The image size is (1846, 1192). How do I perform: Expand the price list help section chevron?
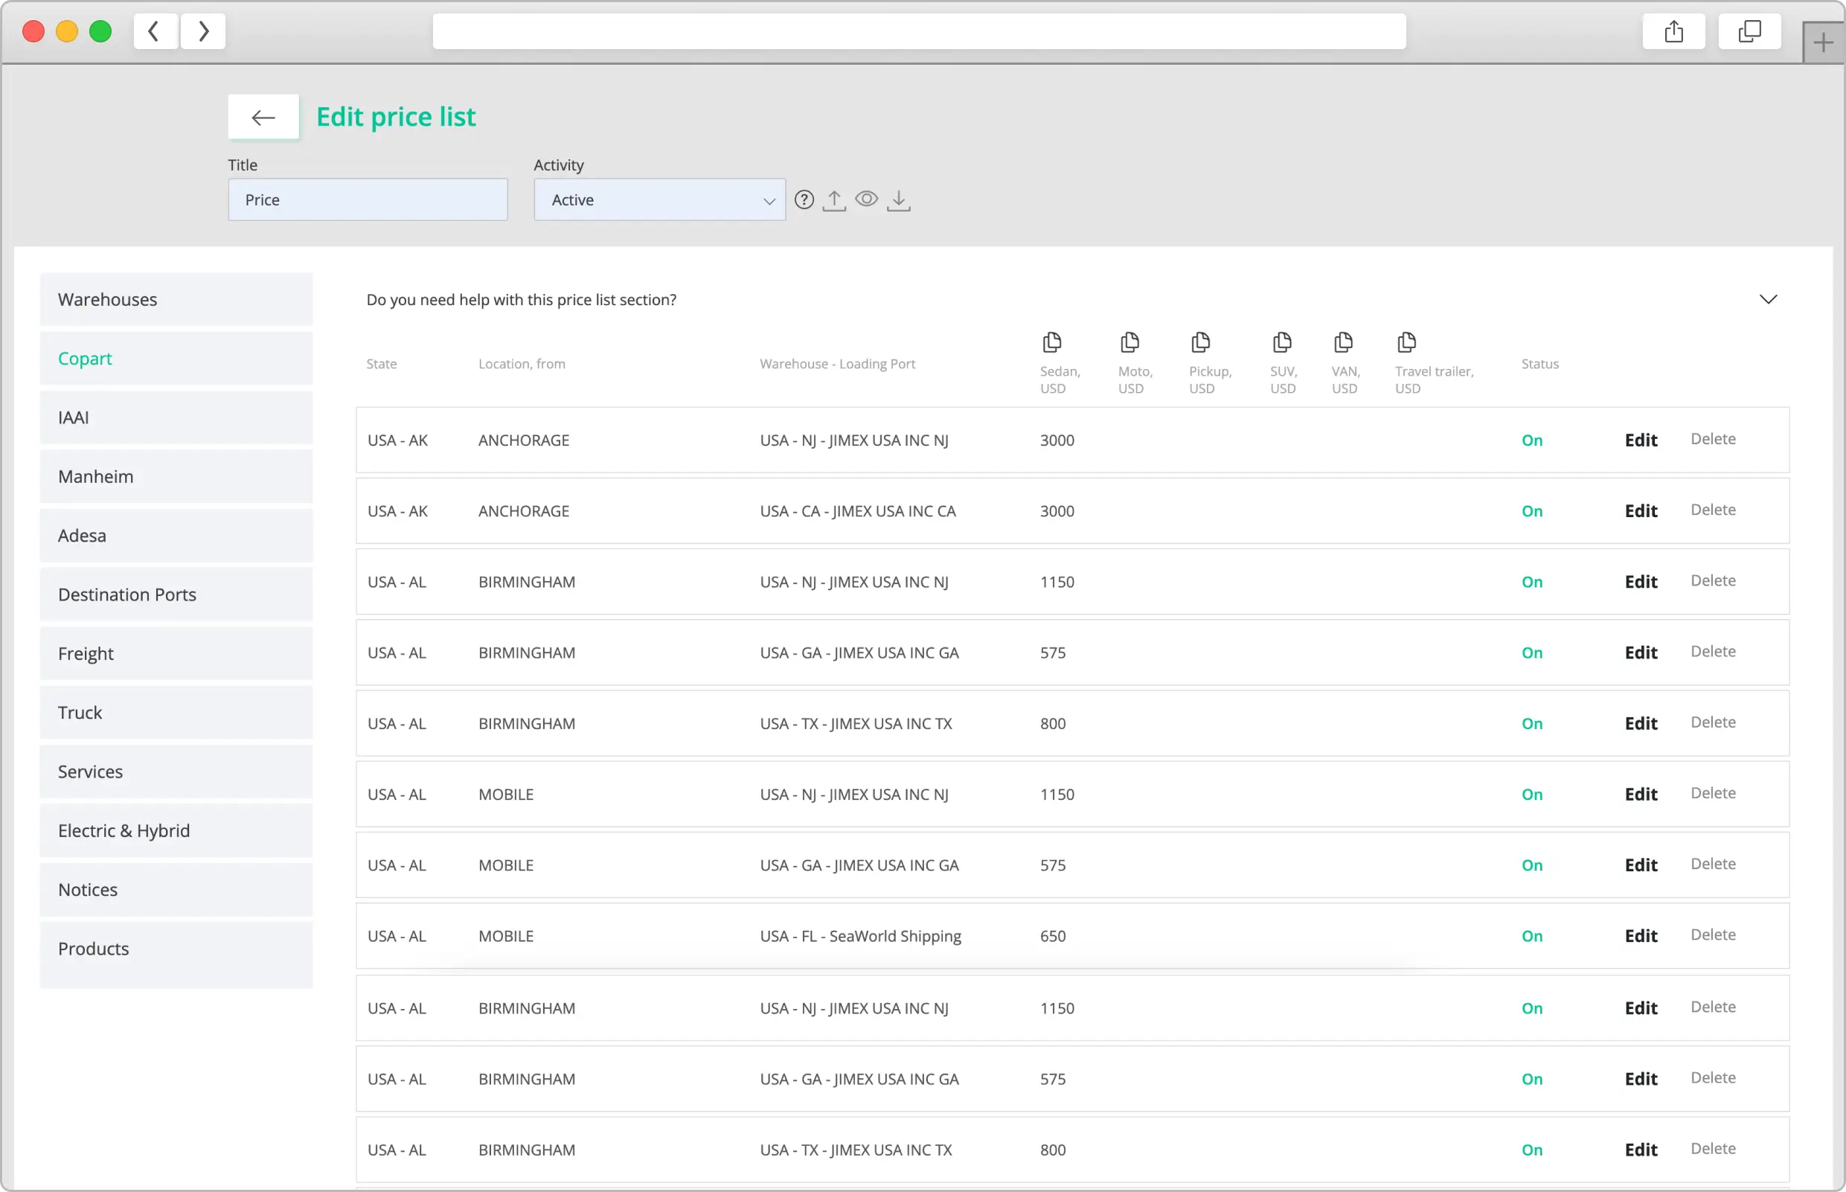click(1768, 300)
